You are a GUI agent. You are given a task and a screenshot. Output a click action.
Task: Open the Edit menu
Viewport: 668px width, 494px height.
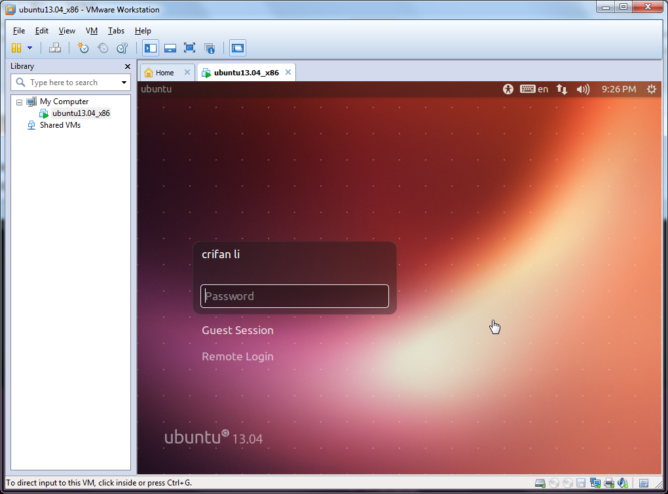tap(41, 31)
